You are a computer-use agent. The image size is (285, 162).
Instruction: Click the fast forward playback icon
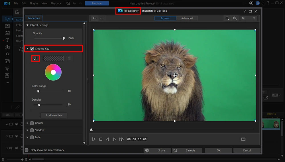coord(122,139)
